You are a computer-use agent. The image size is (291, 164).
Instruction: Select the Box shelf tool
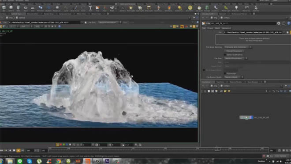(4, 8)
